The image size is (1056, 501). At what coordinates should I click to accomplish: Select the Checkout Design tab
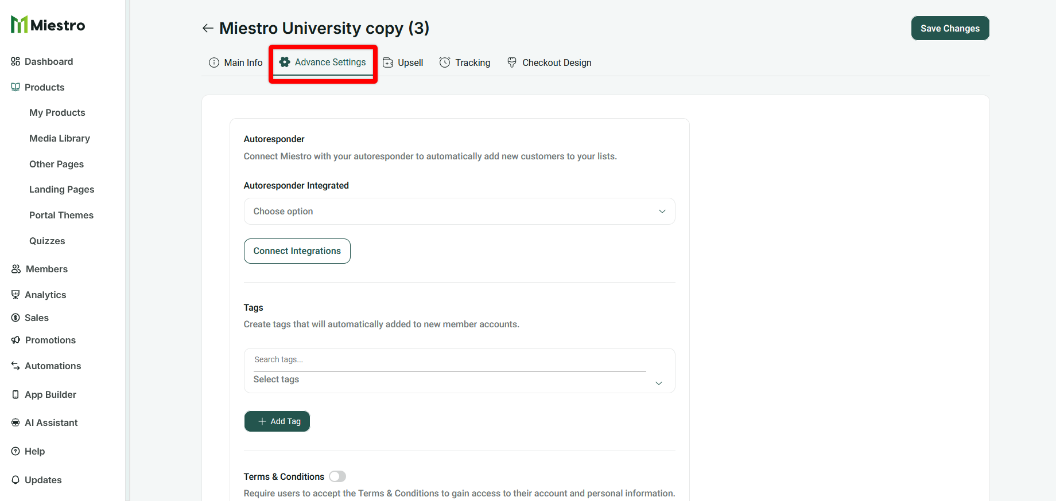(549, 62)
